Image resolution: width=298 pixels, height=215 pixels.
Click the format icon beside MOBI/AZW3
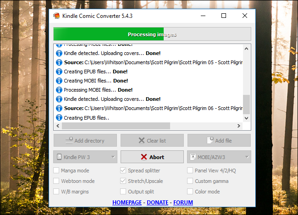coord(193,157)
